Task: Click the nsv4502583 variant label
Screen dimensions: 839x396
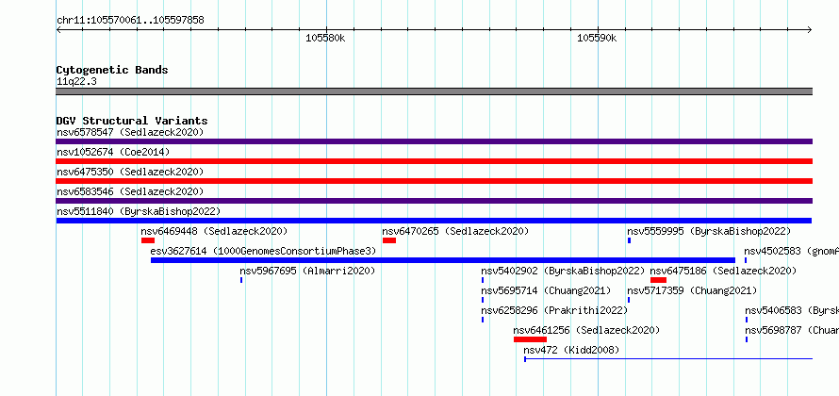Action: [791, 251]
